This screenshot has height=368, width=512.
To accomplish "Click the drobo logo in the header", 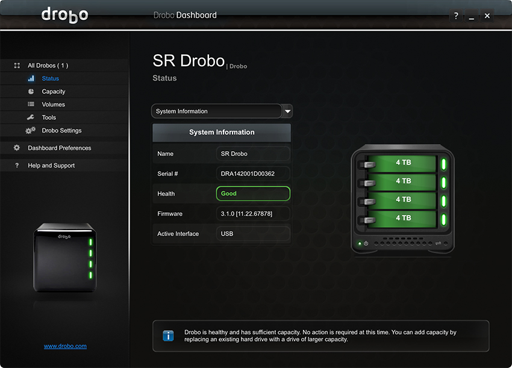I will tap(64, 15).
